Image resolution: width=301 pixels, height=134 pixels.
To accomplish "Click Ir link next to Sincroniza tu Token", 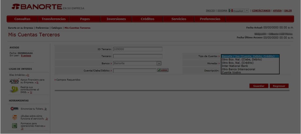I will (45, 109).
